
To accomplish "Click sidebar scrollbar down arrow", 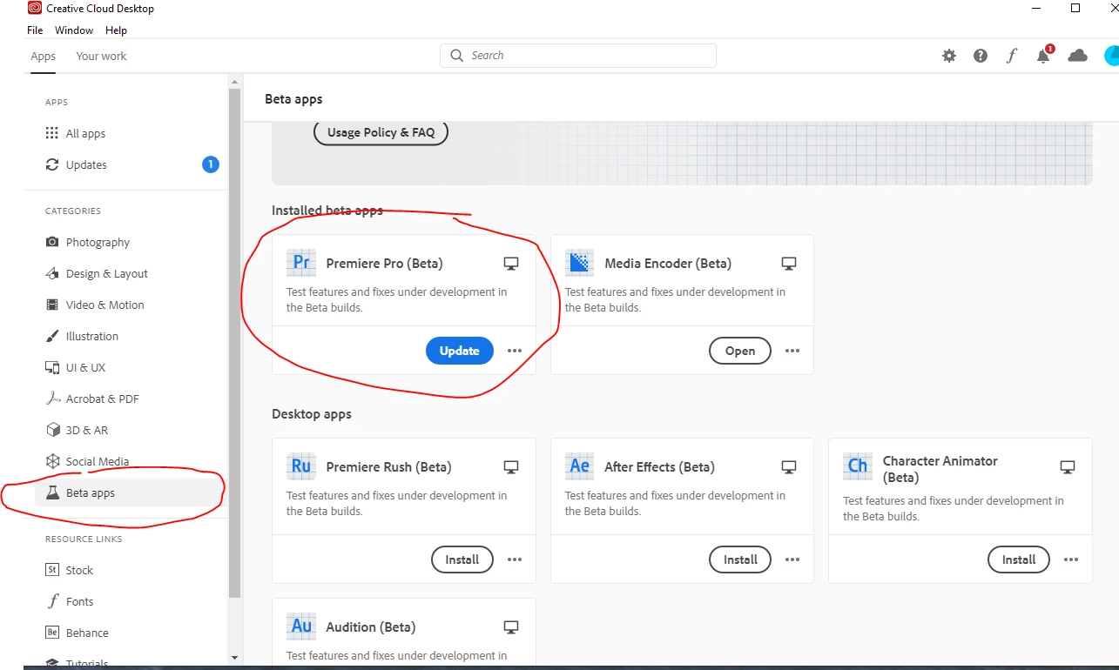I will pyautogui.click(x=234, y=657).
